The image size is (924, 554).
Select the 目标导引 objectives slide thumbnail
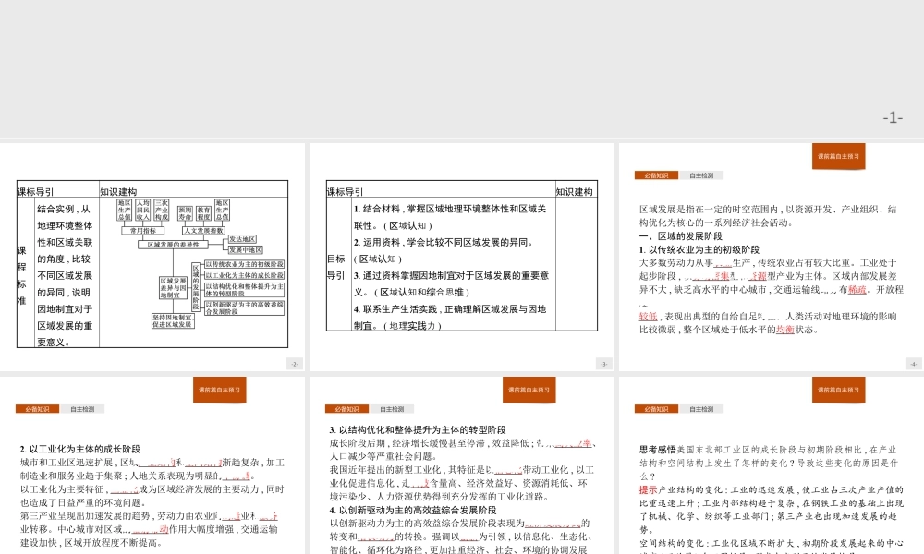[x=462, y=258]
